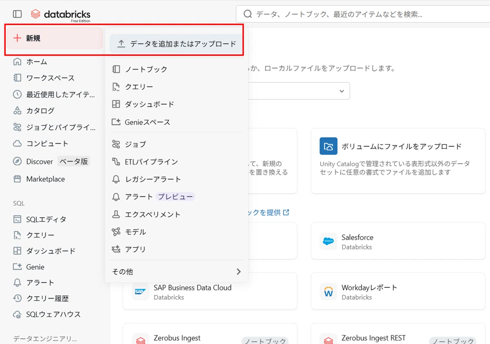Screen dimensions: 490x344
Task: Expand the その他 submenu chevron
Action: pos(239,272)
